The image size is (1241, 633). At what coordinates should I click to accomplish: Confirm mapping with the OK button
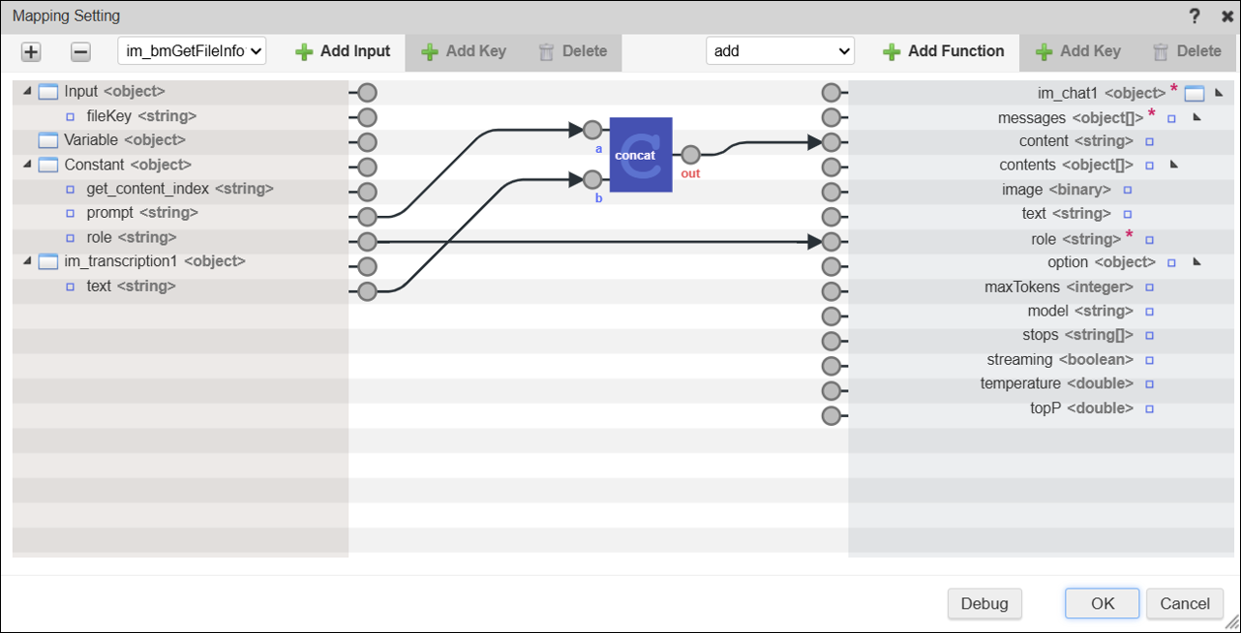tap(1103, 603)
